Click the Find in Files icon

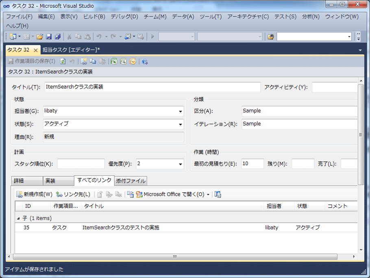pos(271,37)
